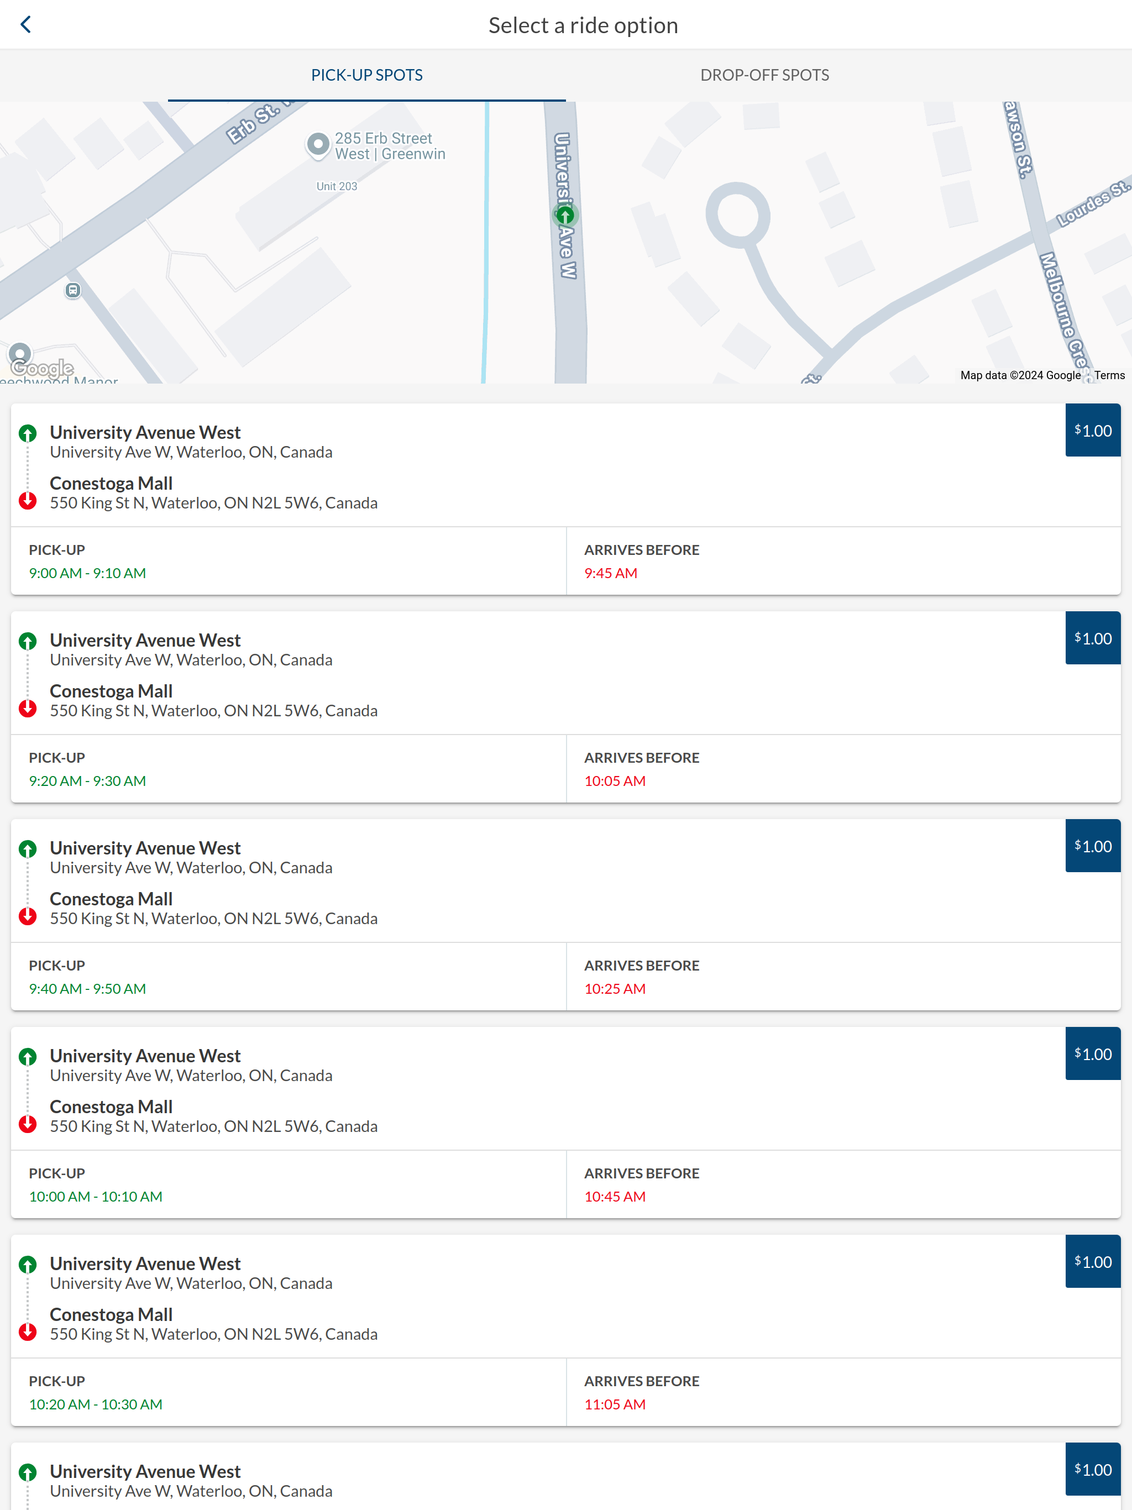The image size is (1132, 1510).
Task: Select $1.00 fare for the 9:20 AM ride
Action: (1092, 638)
